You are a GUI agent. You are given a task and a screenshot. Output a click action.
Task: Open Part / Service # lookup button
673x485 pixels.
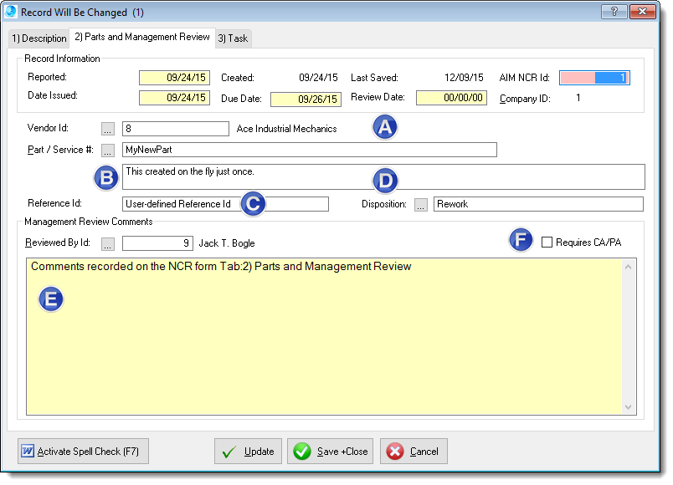click(x=107, y=151)
